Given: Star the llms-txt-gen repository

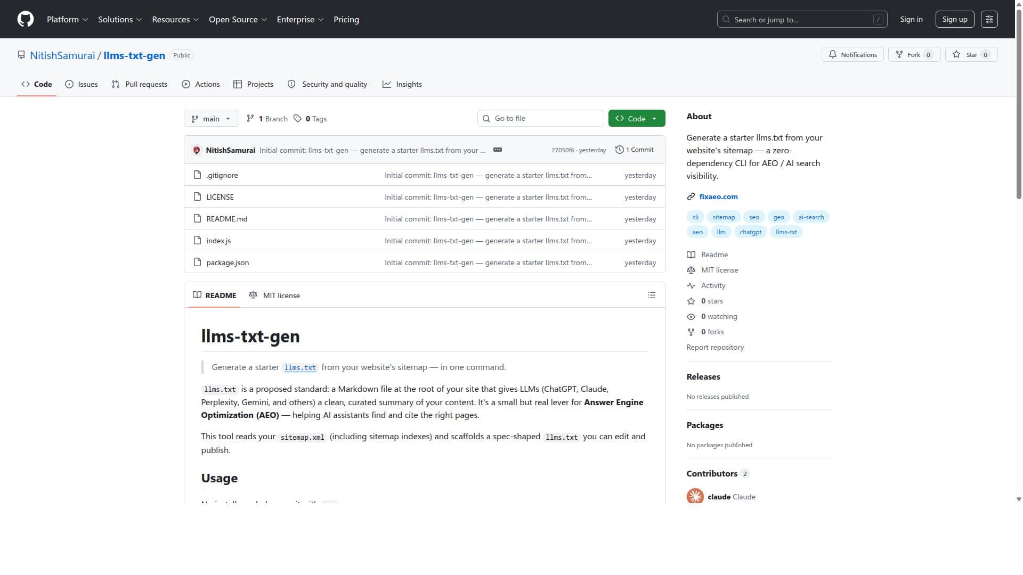Looking at the screenshot, I should (x=971, y=54).
